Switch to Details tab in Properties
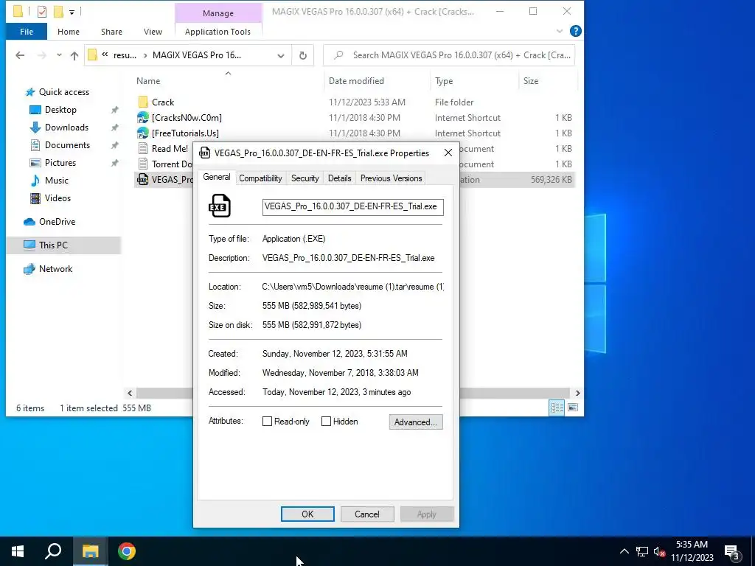755x566 pixels. tap(339, 178)
